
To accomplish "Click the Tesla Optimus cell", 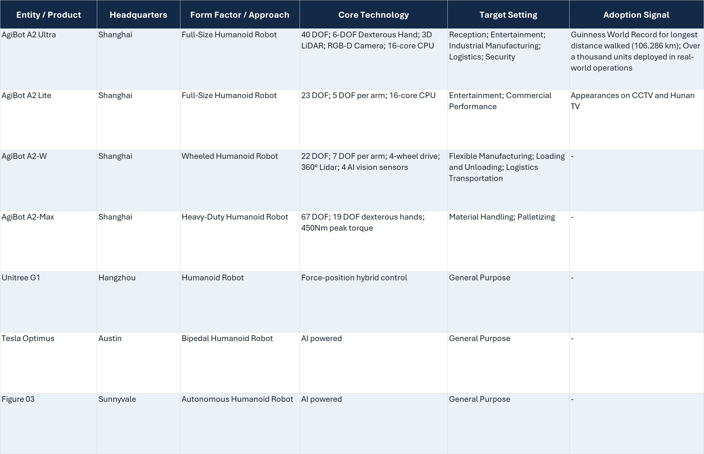I will pos(48,363).
